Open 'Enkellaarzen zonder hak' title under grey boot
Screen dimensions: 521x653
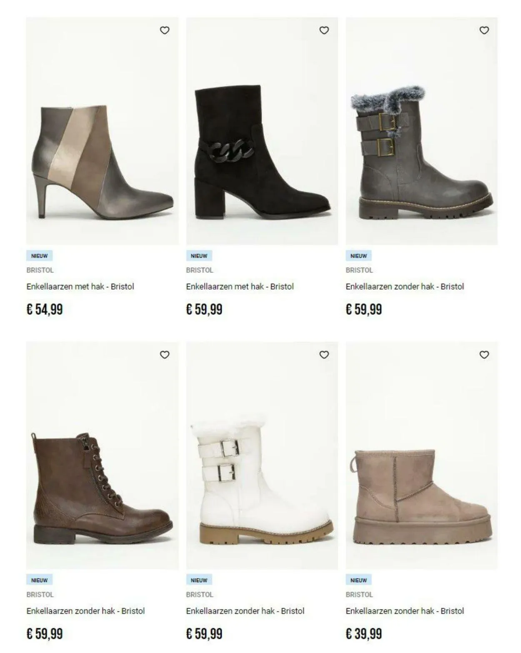point(405,287)
